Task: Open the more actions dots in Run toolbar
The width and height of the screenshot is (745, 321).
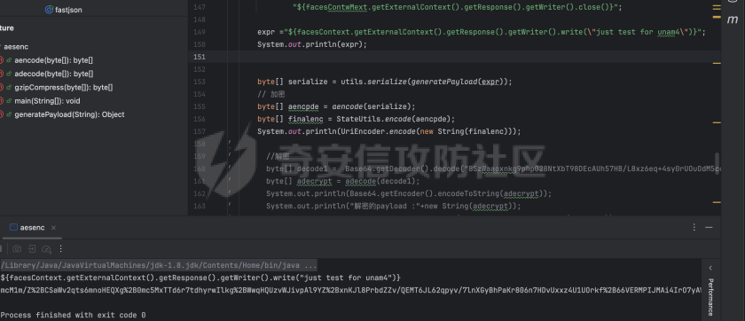Action: point(61,249)
